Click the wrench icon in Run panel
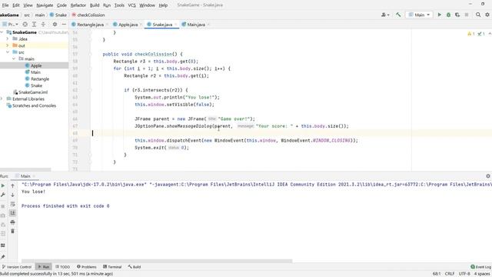 3,195
